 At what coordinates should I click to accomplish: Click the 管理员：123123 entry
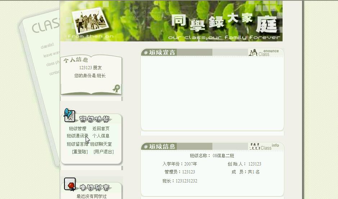180,172
